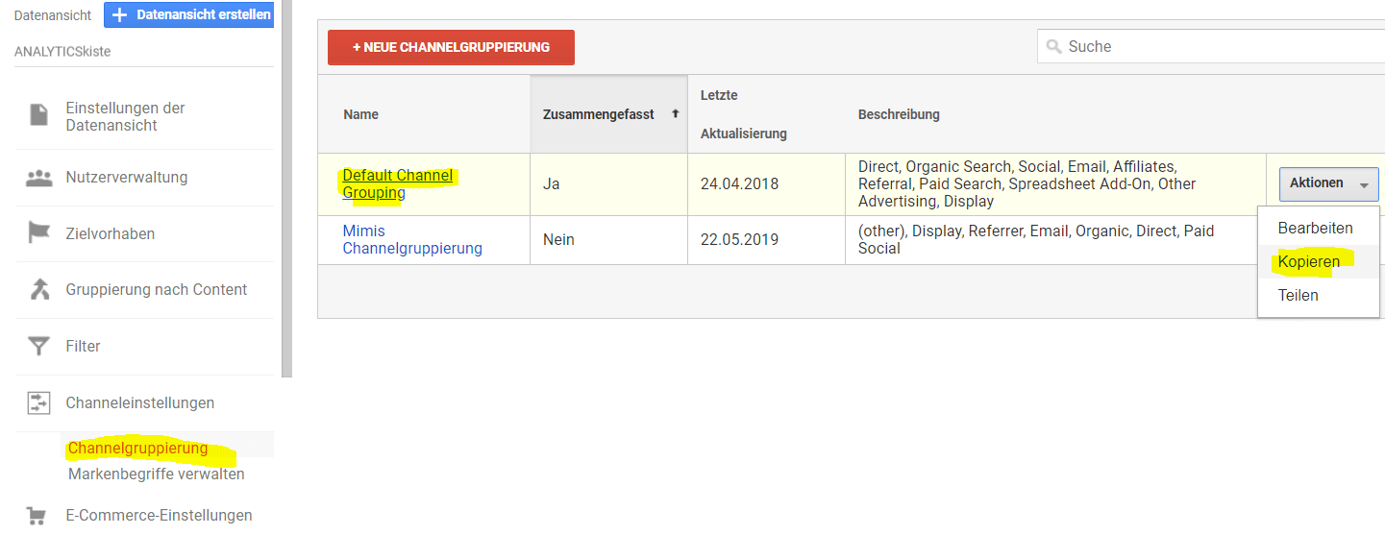
Task: Choose Bearbeiten in the actions menu
Action: 1315,229
